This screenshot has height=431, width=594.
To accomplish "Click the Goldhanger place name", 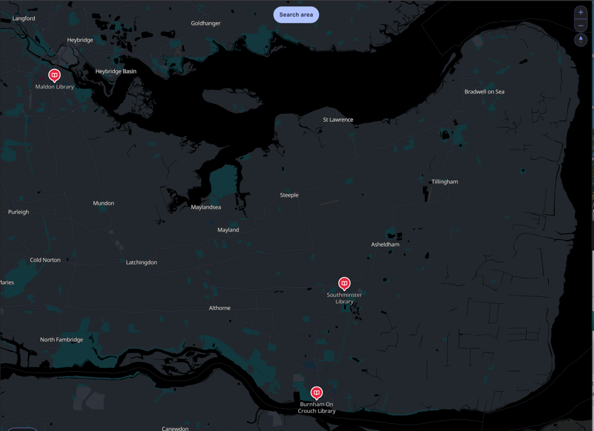I will pos(206,23).
